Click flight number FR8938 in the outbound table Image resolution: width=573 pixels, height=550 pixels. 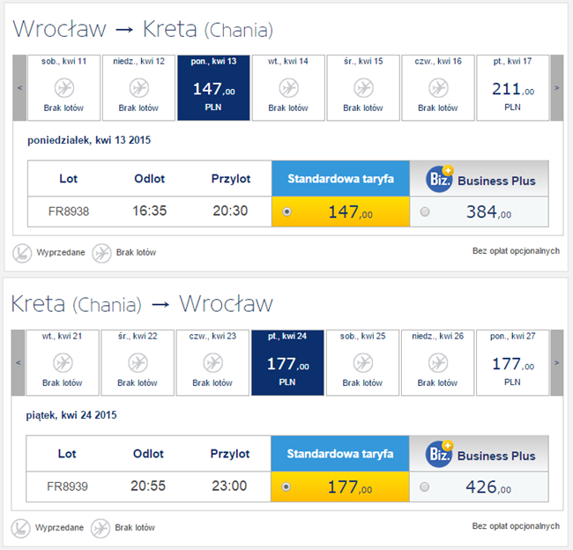[68, 212]
